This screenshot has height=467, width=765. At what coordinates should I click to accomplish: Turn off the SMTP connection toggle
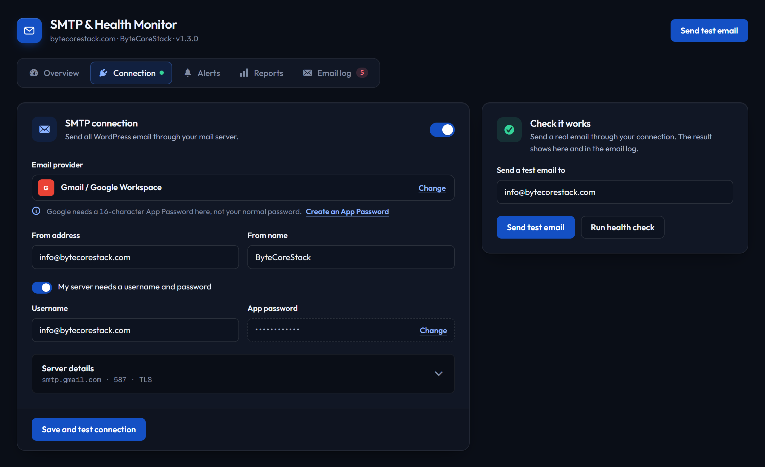click(x=442, y=129)
